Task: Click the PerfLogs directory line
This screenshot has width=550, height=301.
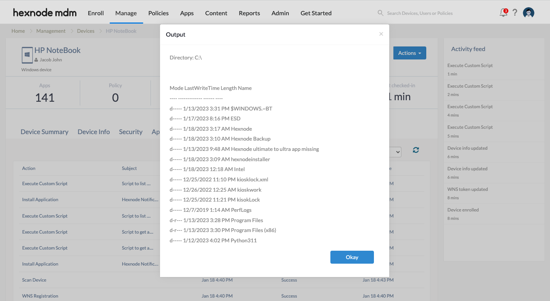Action: tap(210, 210)
